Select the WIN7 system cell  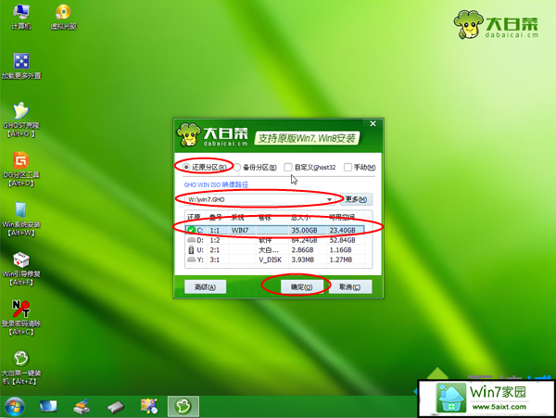240,230
